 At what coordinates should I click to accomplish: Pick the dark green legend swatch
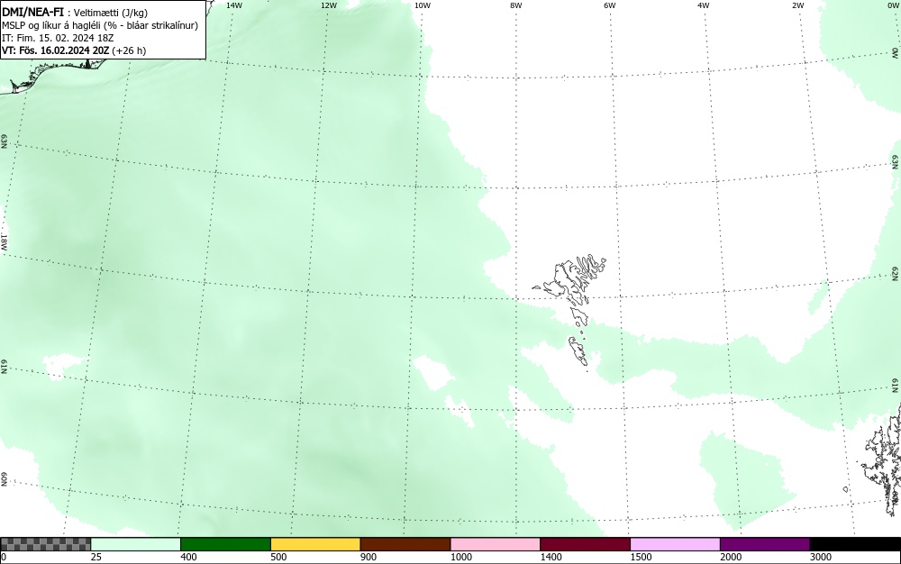[x=225, y=544]
